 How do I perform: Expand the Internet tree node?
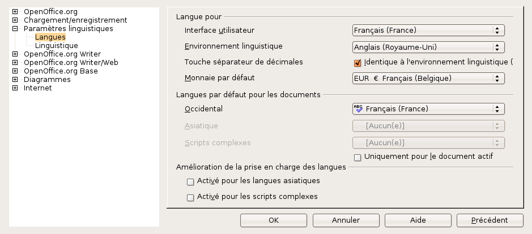click(x=15, y=88)
